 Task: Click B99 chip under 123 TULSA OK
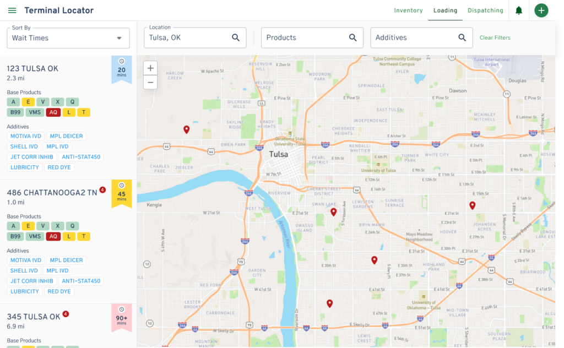click(15, 112)
